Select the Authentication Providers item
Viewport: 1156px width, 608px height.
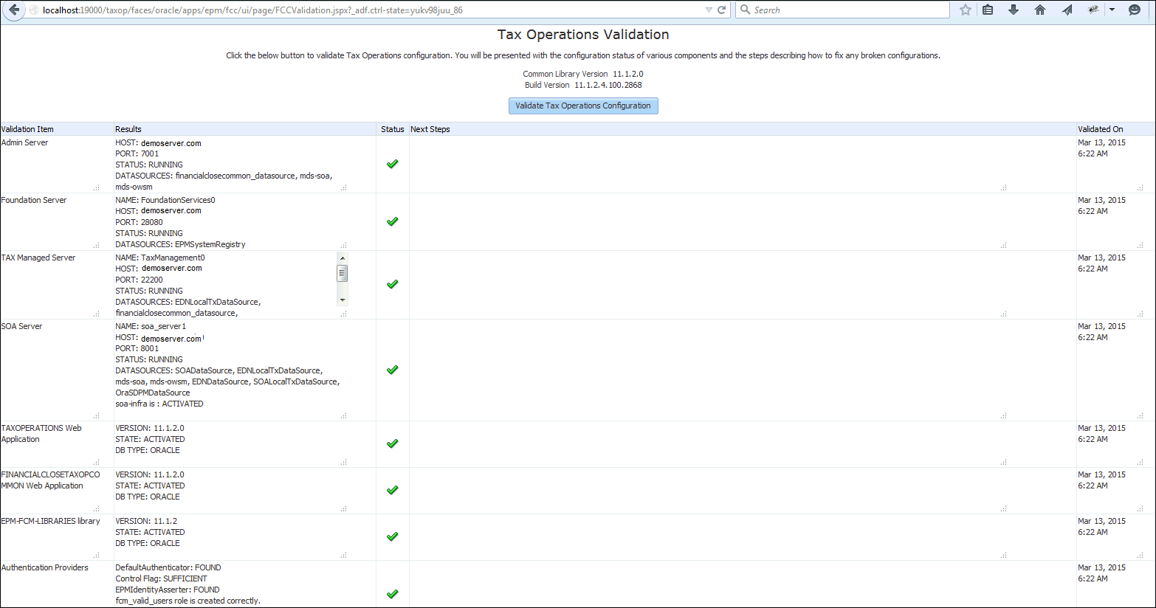[44, 567]
